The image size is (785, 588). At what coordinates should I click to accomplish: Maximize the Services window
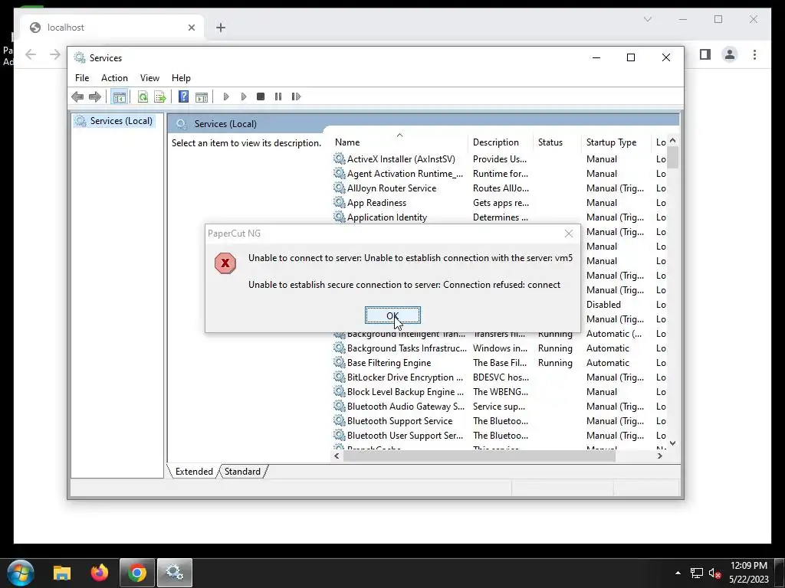(x=631, y=57)
